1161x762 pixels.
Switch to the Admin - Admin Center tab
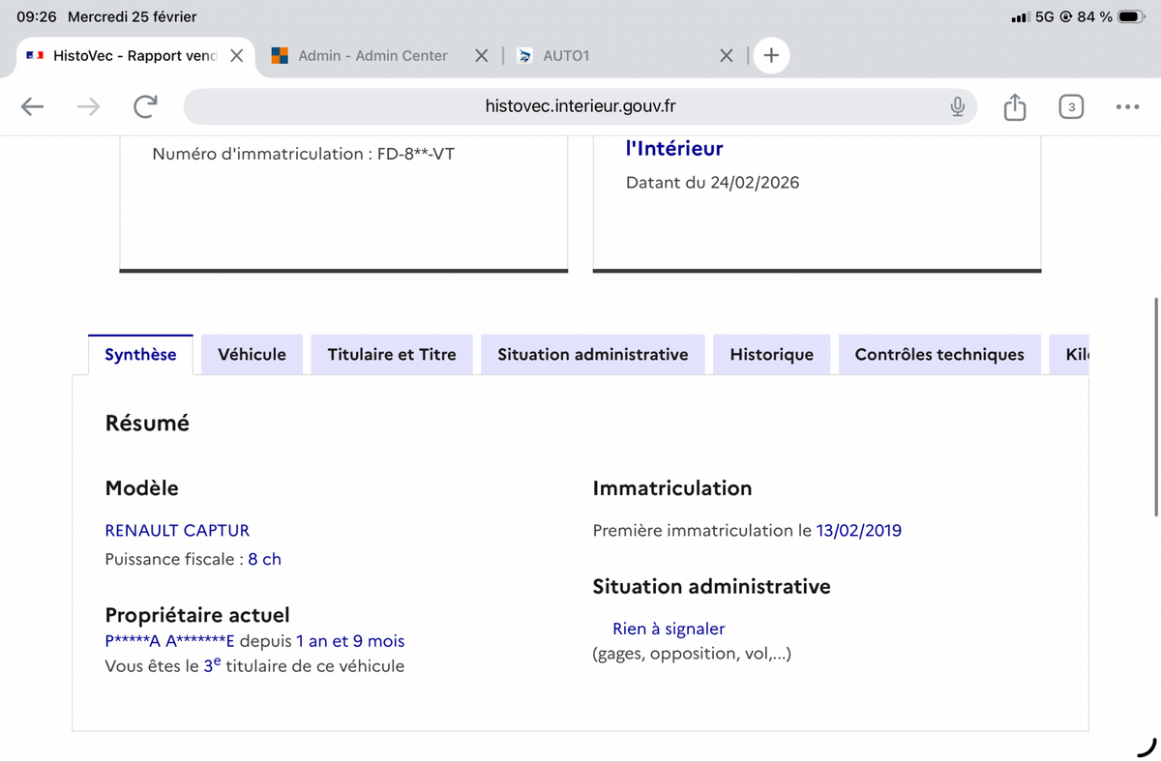[372, 56]
